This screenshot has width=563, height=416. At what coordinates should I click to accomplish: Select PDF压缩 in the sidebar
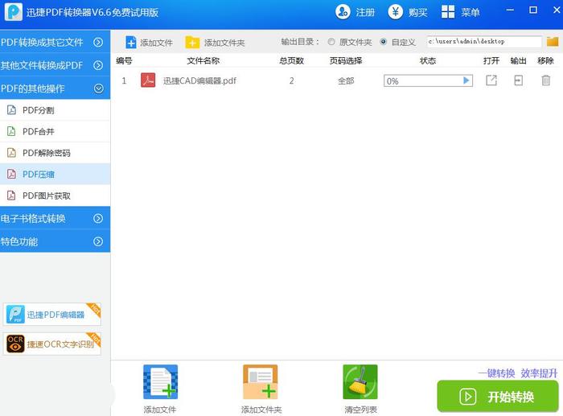click(55, 175)
